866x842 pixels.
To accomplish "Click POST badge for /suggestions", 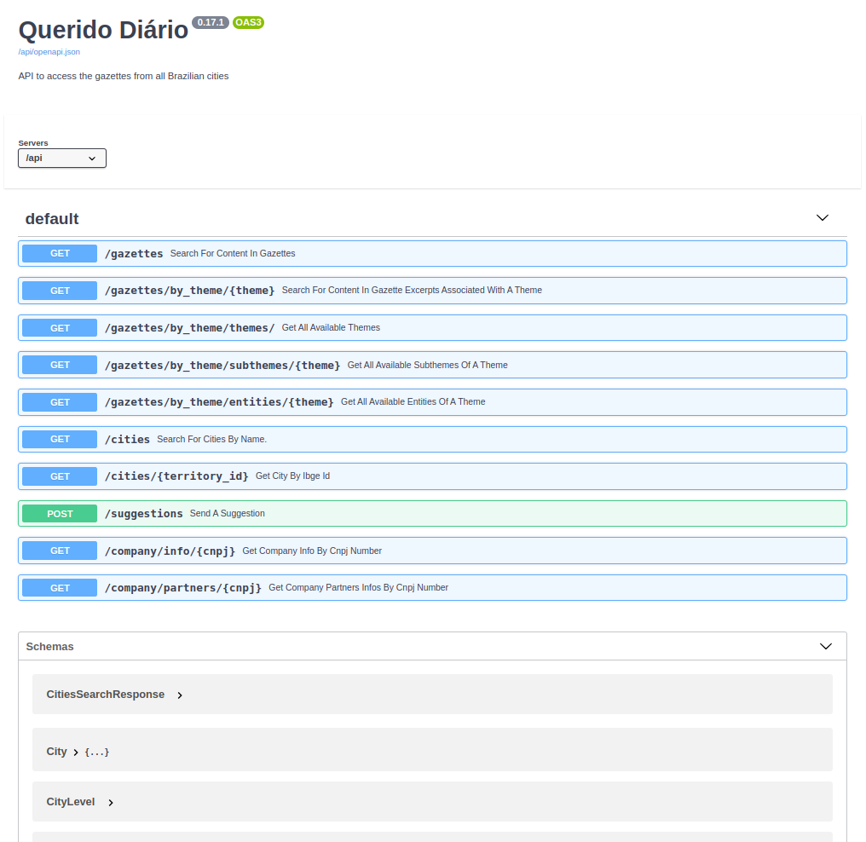I will pos(60,514).
